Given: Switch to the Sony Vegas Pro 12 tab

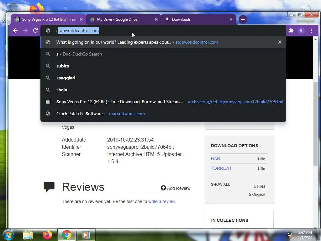Looking at the screenshot, I should click(x=49, y=19).
